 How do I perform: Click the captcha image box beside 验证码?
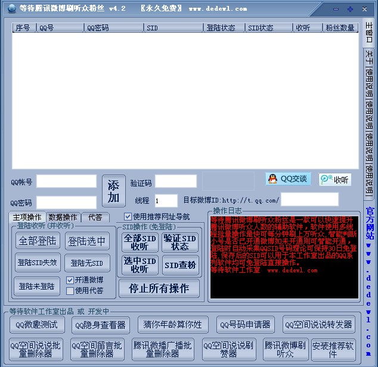[x=228, y=181]
